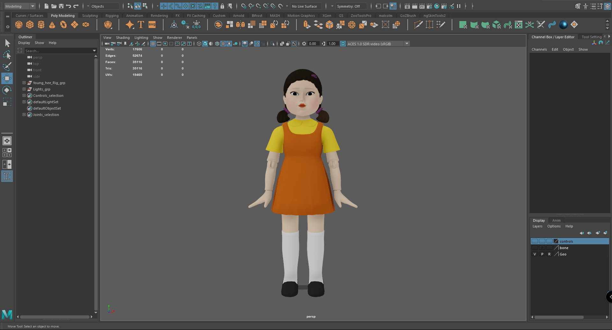Open the Symmetry Off dropdown
The height and width of the screenshot is (330, 612).
352,6
